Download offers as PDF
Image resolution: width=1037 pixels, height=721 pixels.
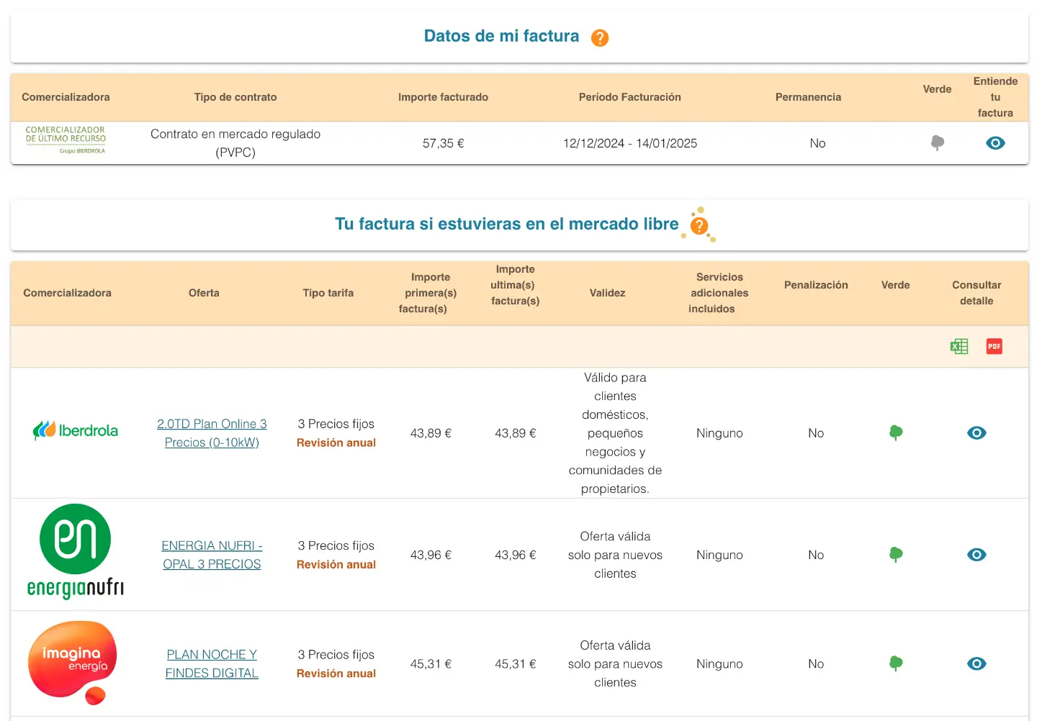[x=994, y=346]
